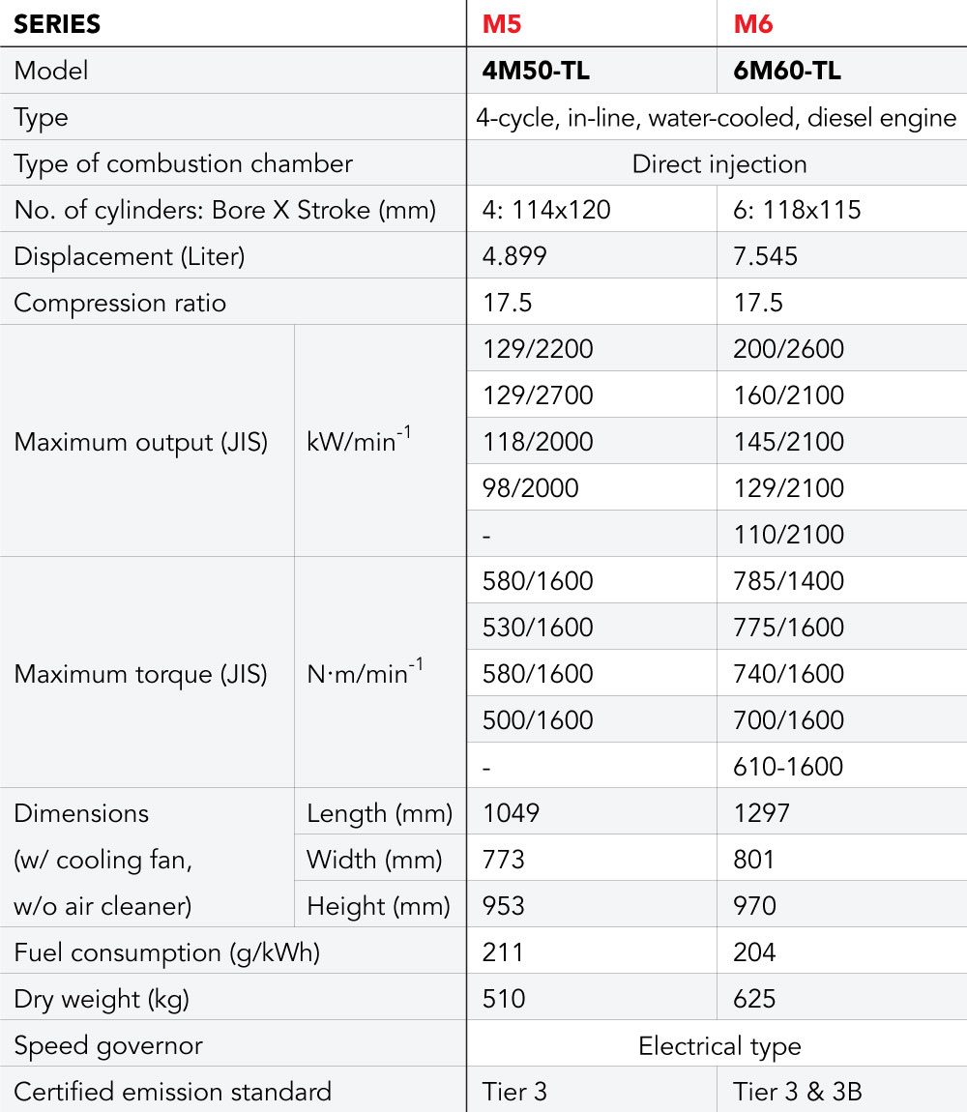Click the Electrical type speed governor cell
This screenshot has width=967, height=1112.
pos(719,1045)
